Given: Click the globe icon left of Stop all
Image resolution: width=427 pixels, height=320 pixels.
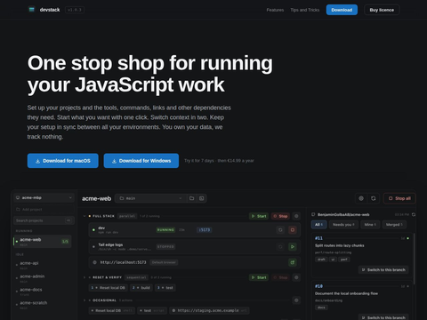Looking at the screenshot, I should click(x=361, y=198).
